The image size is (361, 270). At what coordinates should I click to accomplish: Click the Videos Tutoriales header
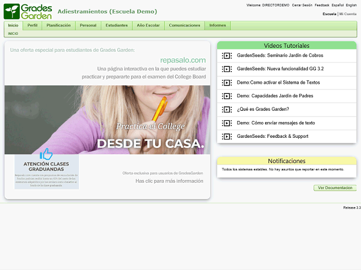coord(287,46)
